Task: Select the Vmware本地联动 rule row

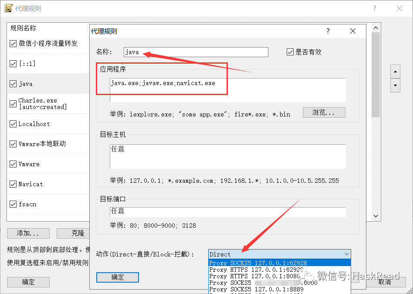Action: 48,144
